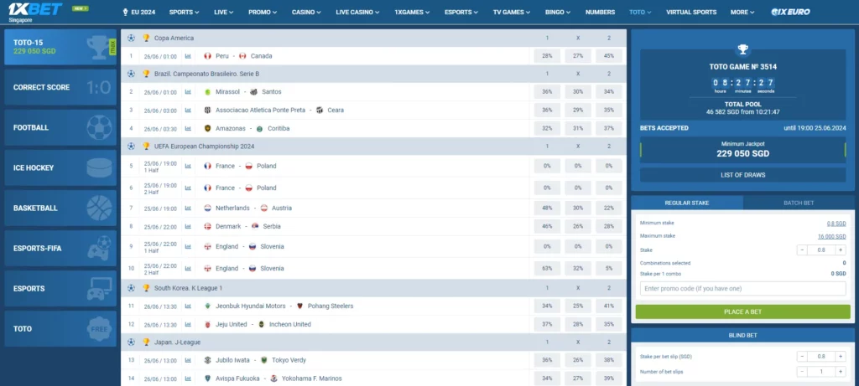The image size is (859, 386).
Task: Click trophy icon beside Copa America
Action: point(146,39)
